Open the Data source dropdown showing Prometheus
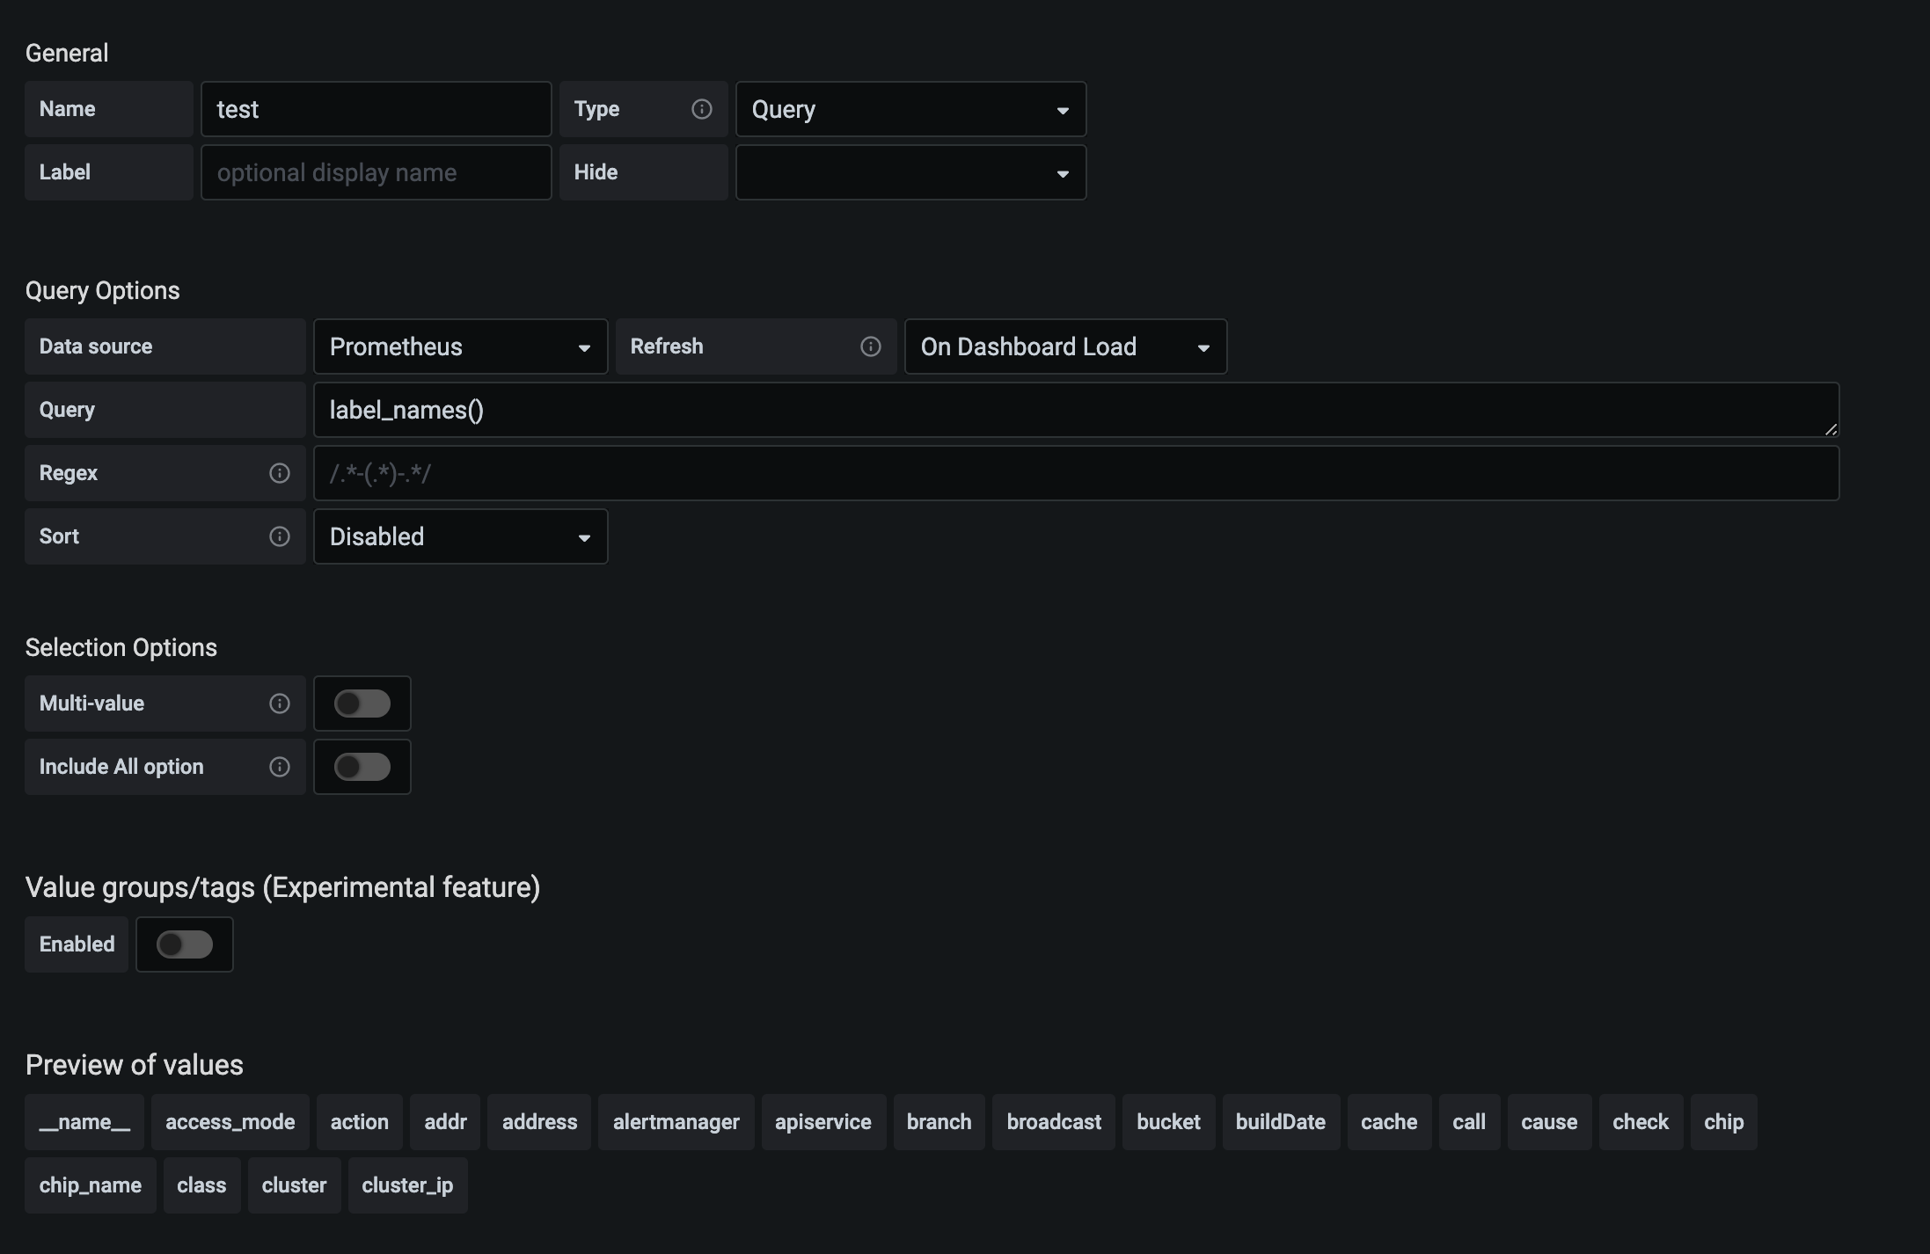Screen dimensions: 1930x1254 pyautogui.click(x=459, y=346)
